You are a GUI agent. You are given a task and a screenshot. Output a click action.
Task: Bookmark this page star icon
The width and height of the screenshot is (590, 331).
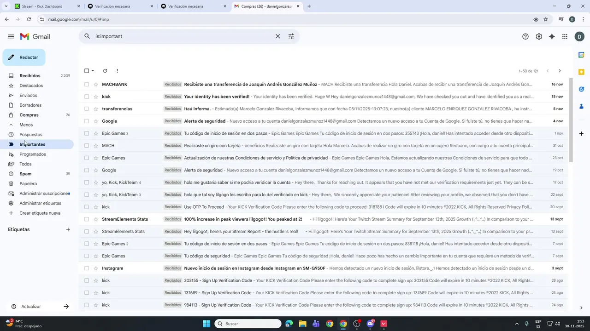point(546,19)
